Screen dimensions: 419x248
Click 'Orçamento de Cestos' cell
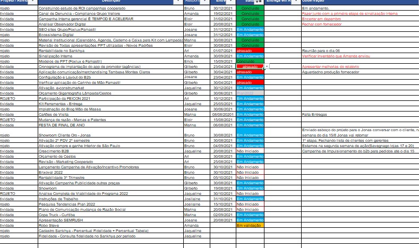(110, 156)
